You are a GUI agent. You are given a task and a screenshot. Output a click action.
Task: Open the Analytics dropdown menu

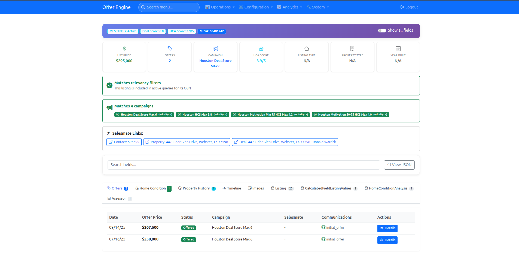point(289,7)
